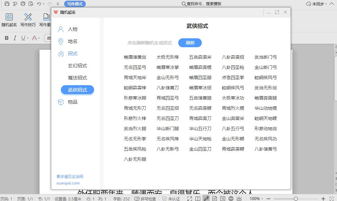
Task: Click the Print icon in the top toolbar
Action: (x=23, y=4)
